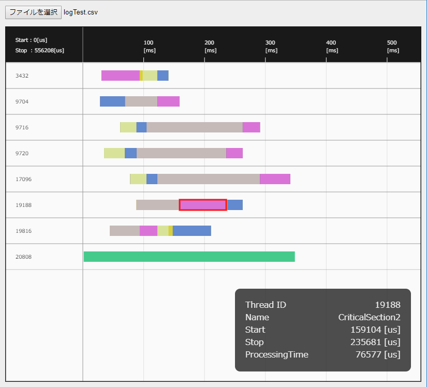Click the green bar in thread 20808
Screen dimensions: 427x387
point(189,257)
